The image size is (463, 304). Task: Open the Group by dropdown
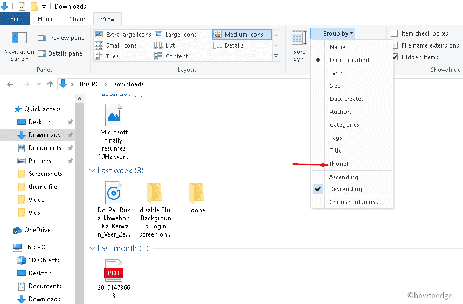(x=333, y=33)
